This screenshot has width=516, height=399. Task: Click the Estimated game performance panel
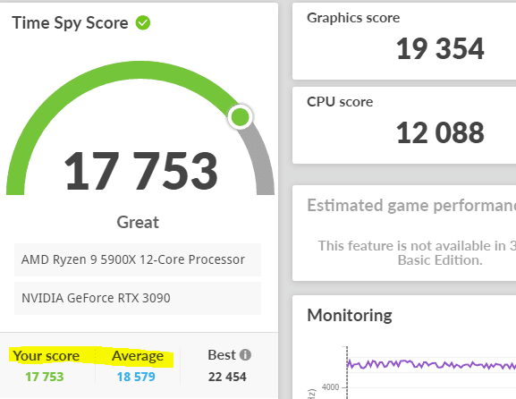pyautogui.click(x=404, y=233)
